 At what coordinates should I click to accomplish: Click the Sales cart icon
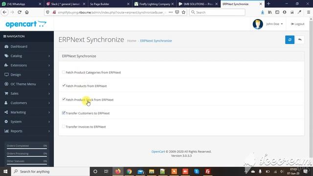coord(6,93)
